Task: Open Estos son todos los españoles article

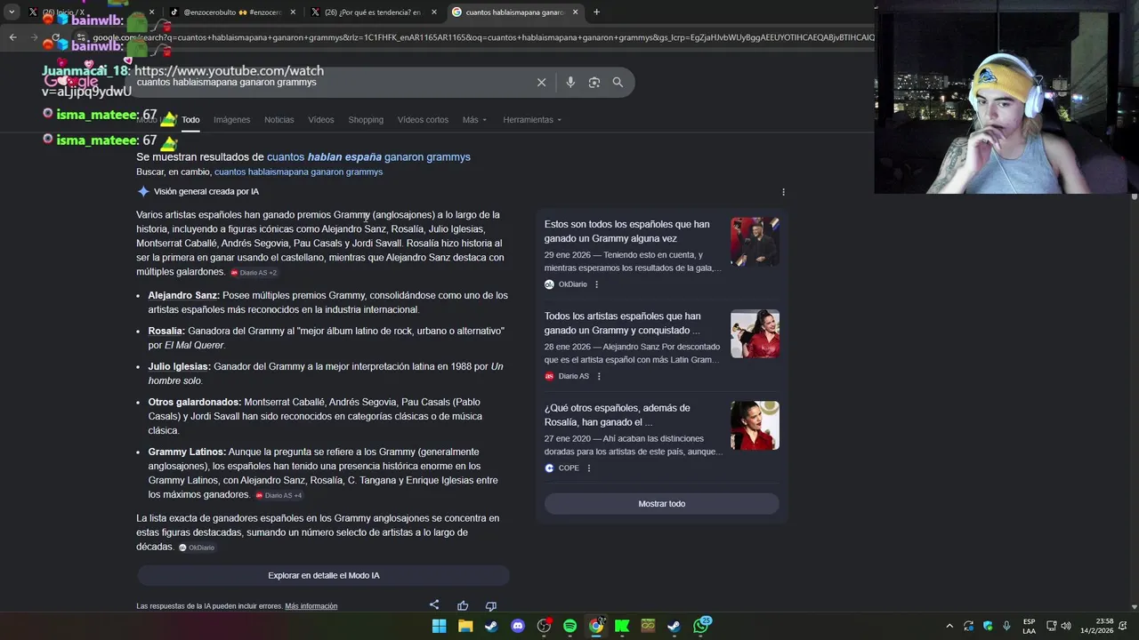Action: point(627,231)
